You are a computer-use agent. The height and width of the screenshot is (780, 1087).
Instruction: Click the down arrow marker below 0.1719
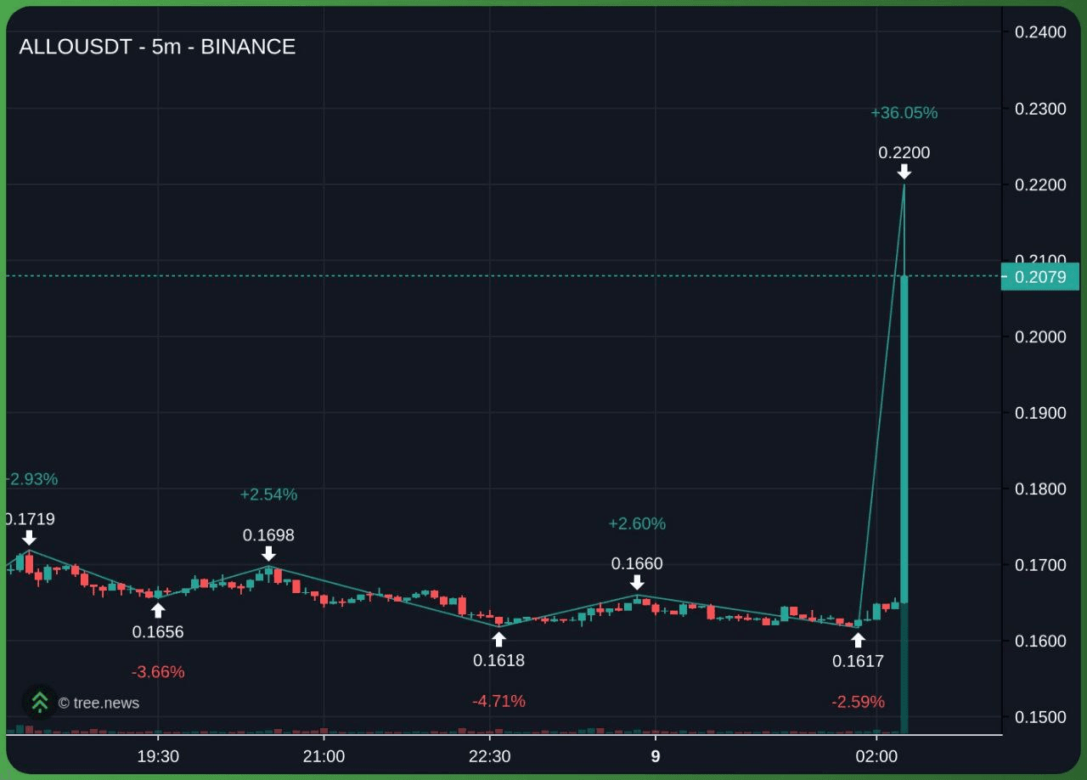point(29,538)
